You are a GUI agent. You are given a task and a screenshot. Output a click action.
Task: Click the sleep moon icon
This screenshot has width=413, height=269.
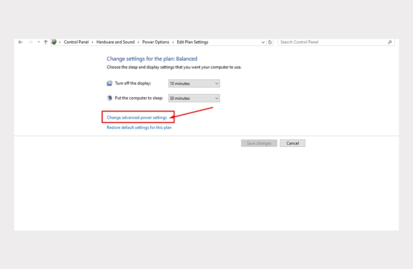click(109, 98)
